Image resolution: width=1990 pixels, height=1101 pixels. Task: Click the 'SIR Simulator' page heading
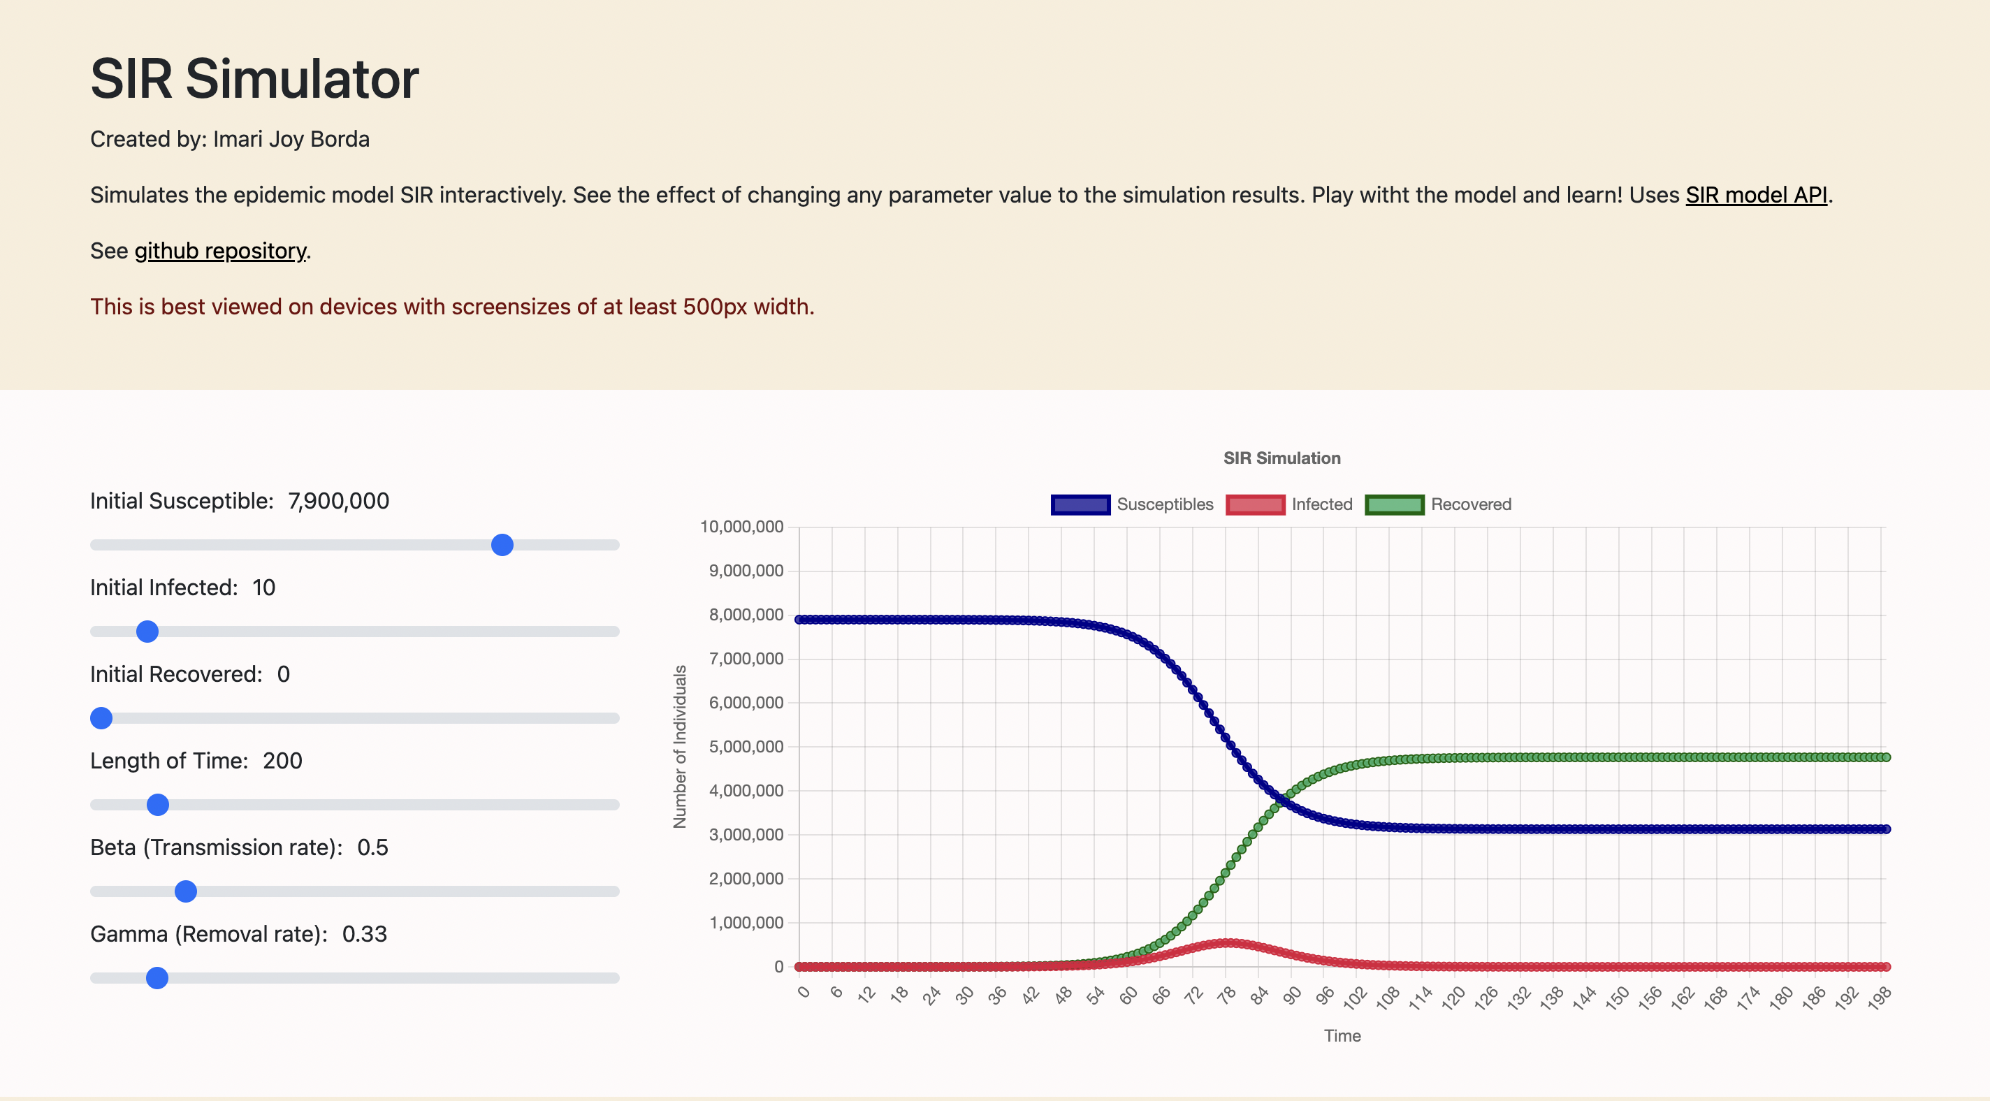[254, 79]
